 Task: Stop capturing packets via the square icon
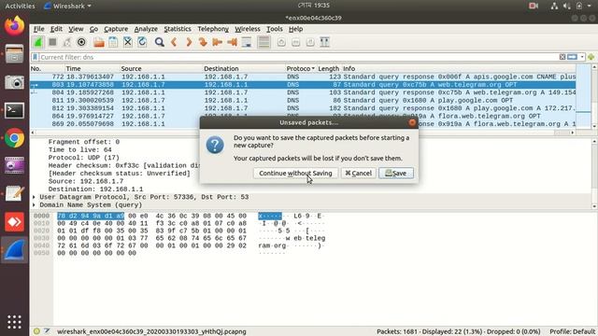[x=52, y=42]
